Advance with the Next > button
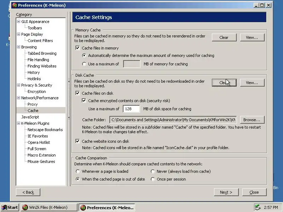283x212 pixels. pyautogui.click(x=226, y=192)
